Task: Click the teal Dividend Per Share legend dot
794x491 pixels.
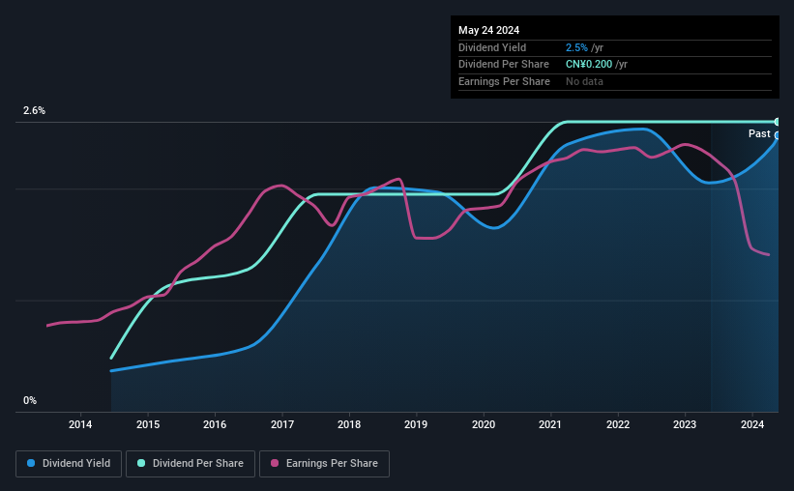Action: coord(141,463)
